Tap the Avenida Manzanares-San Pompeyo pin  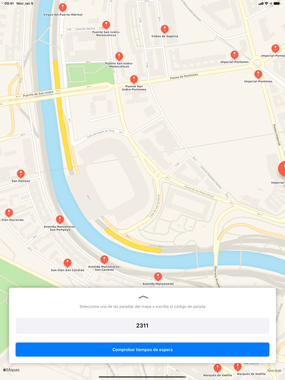pyautogui.click(x=60, y=220)
